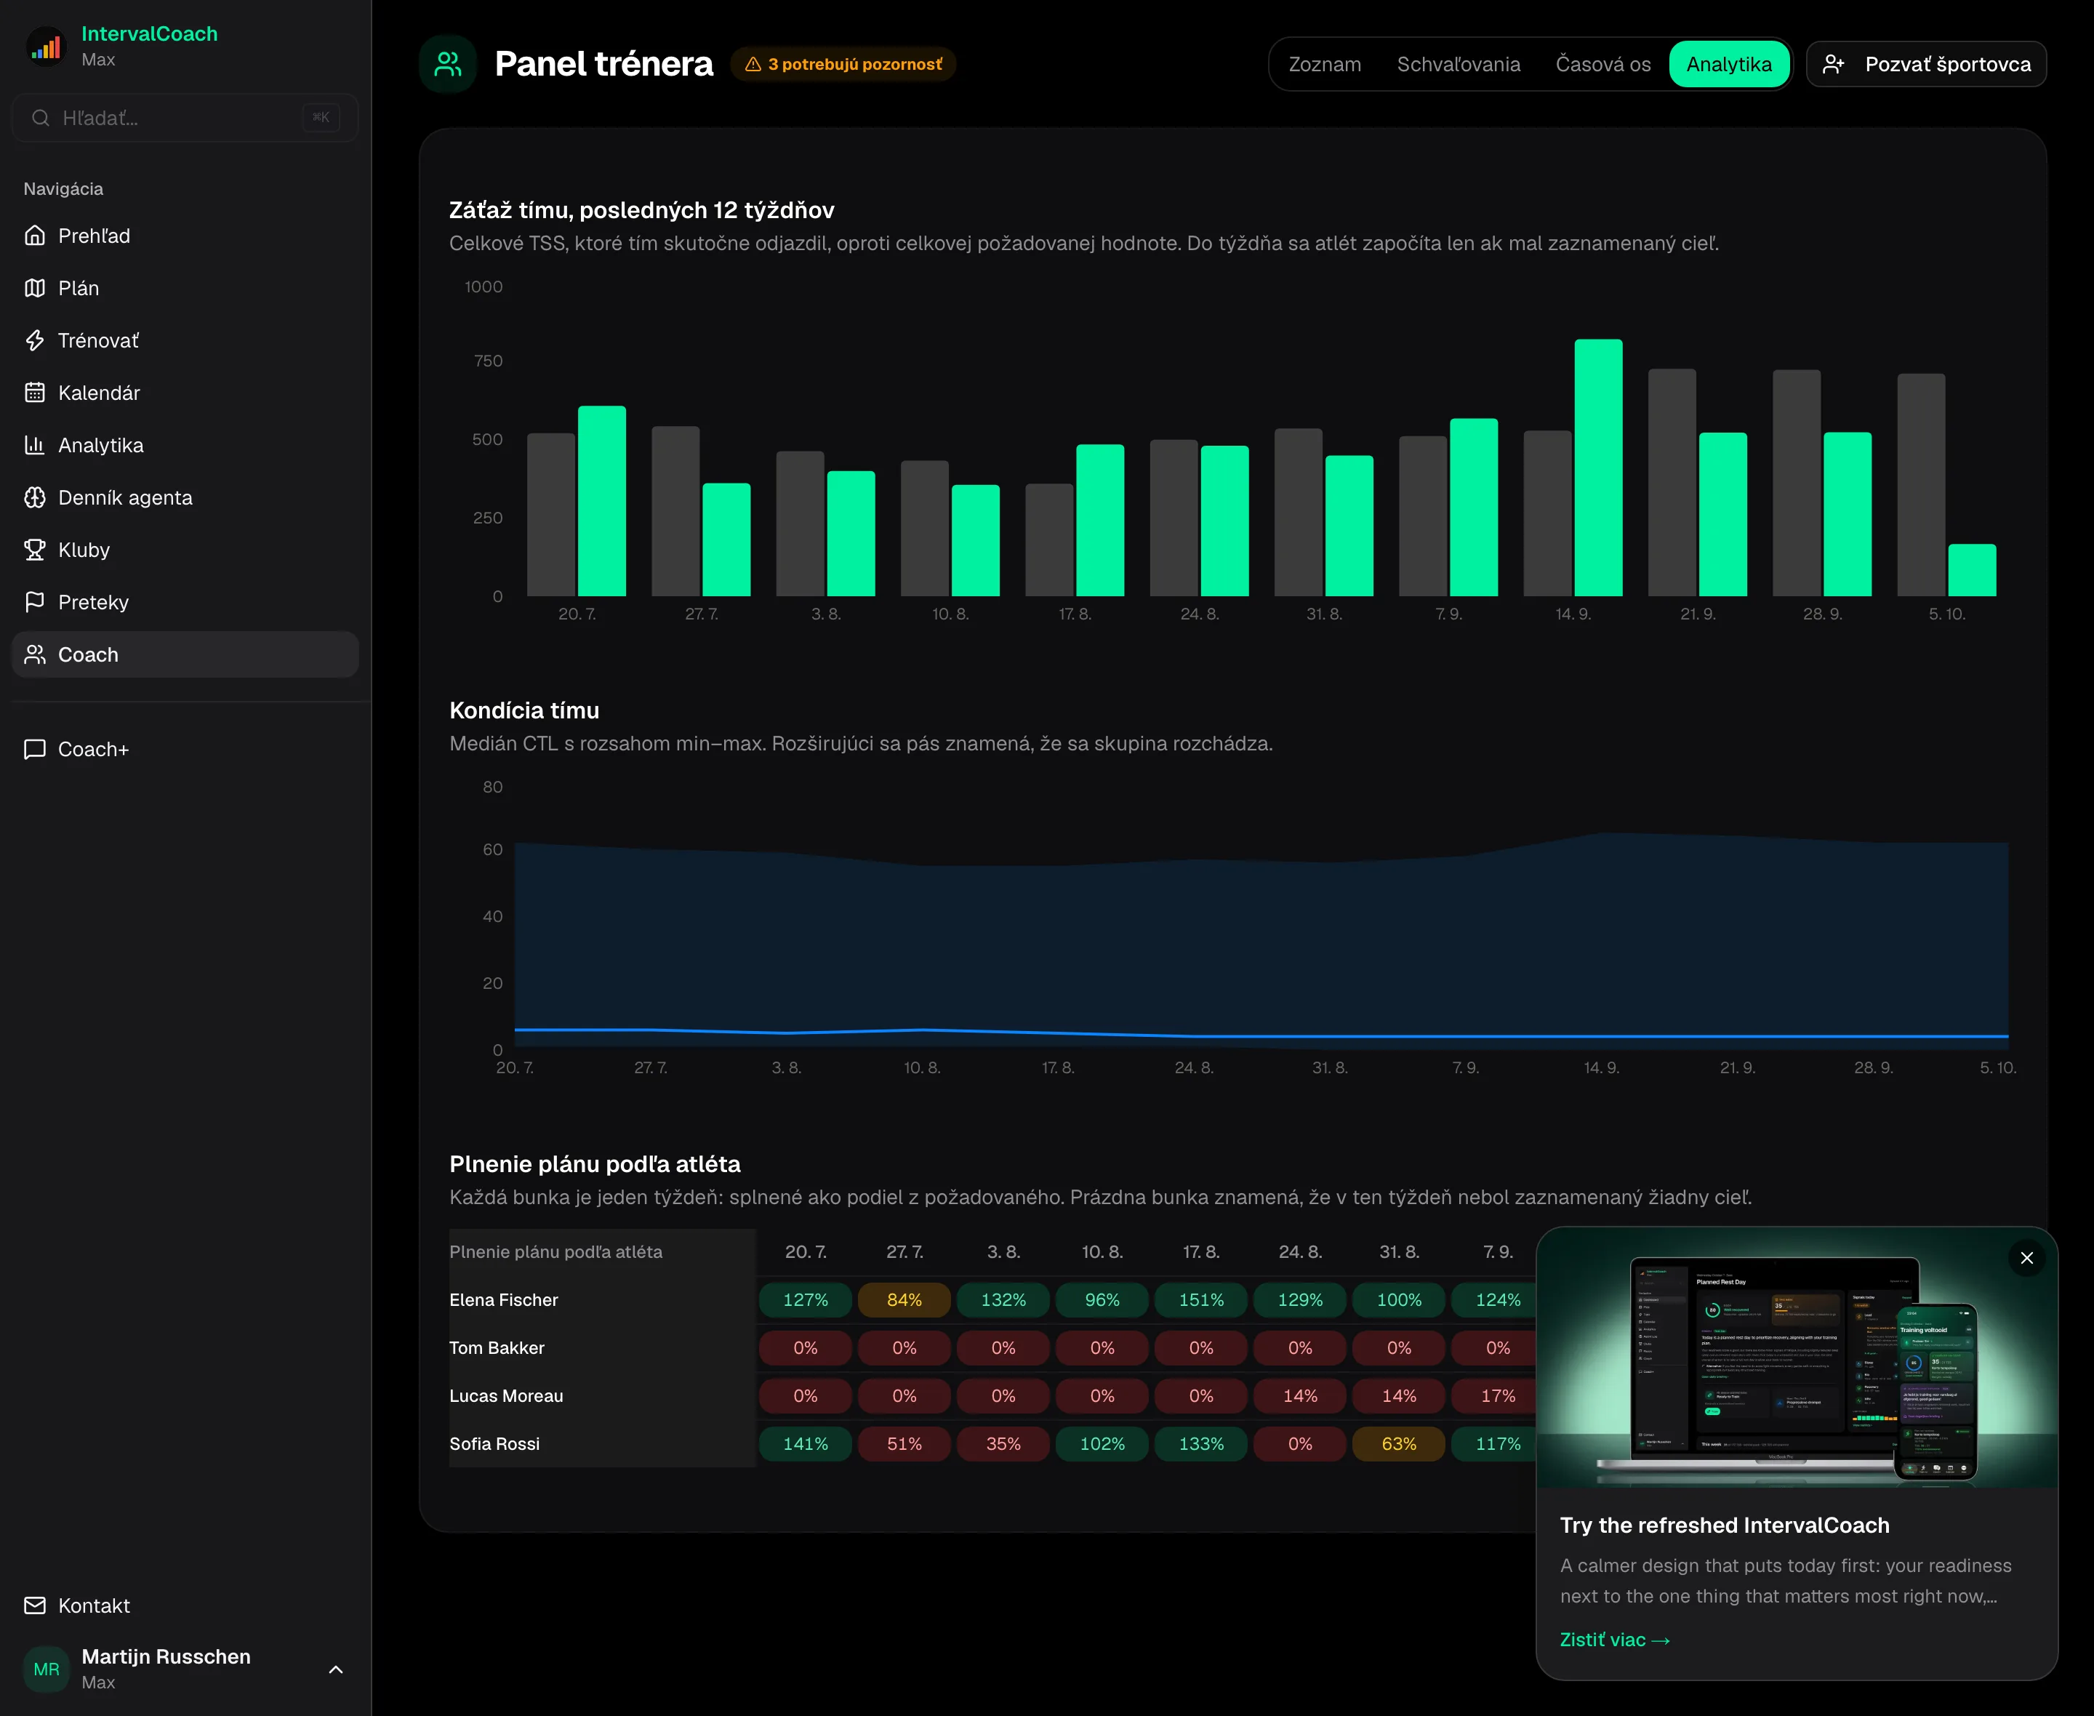Viewport: 2094px width, 1716px height.
Task: Click the Panel trénera header team icon
Action: coord(449,64)
